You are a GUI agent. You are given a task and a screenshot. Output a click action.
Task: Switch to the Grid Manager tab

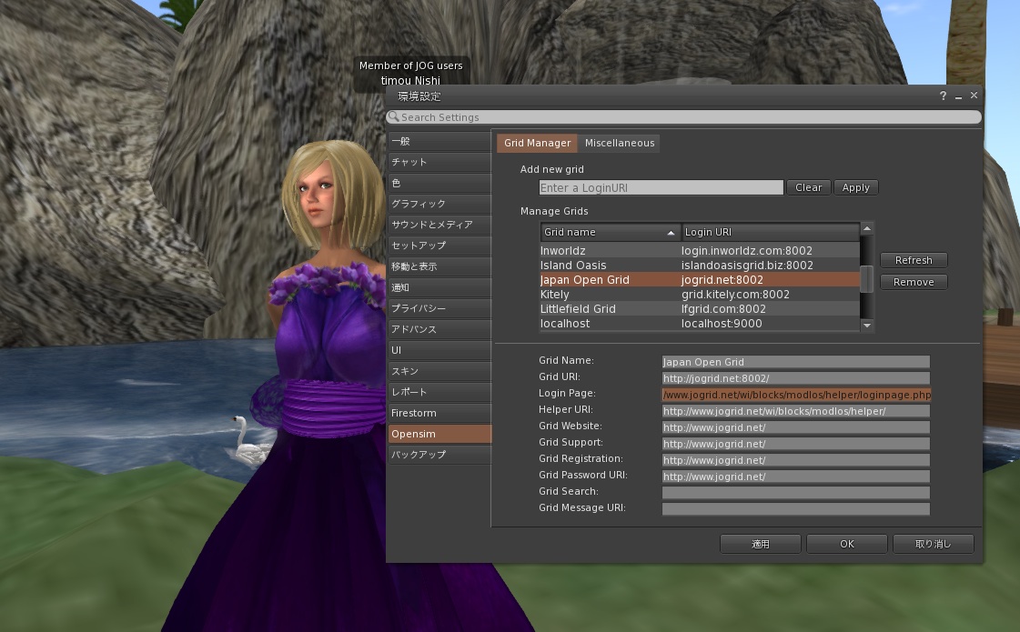coord(537,143)
